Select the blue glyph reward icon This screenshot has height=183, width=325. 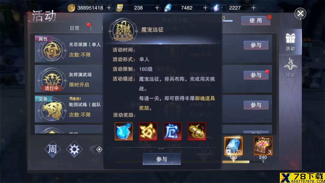click(x=172, y=131)
